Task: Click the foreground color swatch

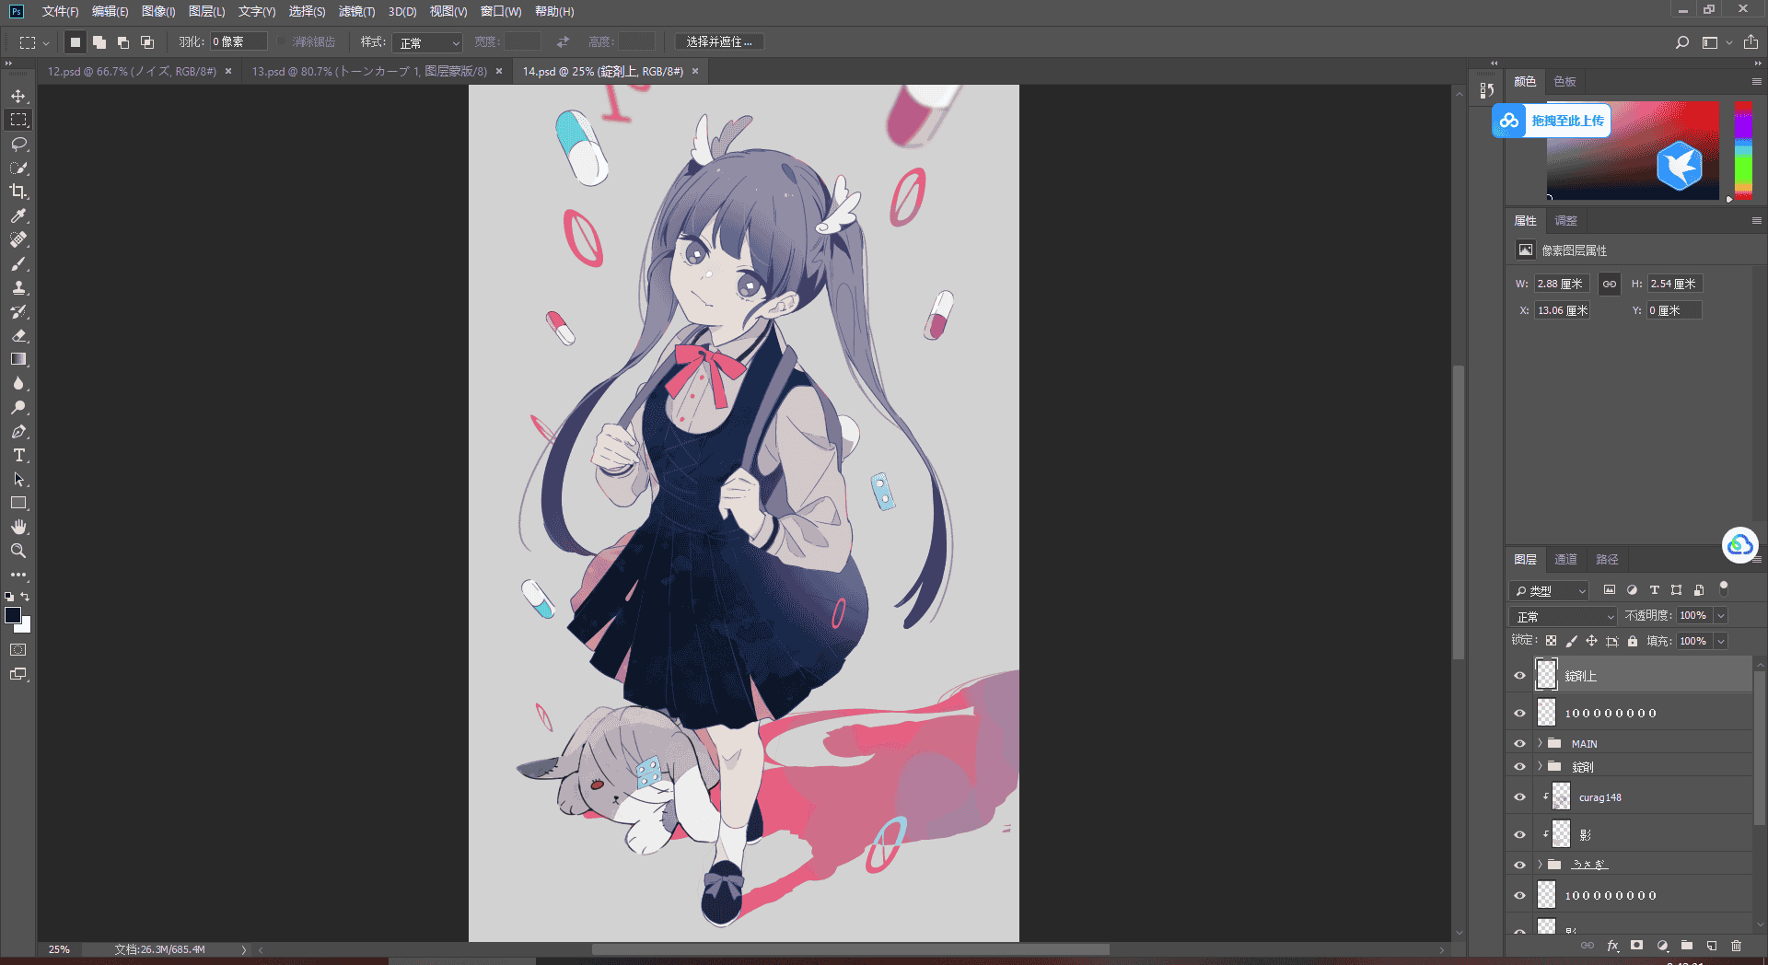Action: (x=12, y=615)
